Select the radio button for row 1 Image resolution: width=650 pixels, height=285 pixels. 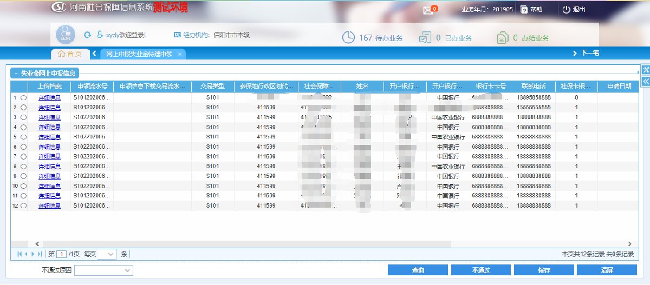click(x=23, y=98)
